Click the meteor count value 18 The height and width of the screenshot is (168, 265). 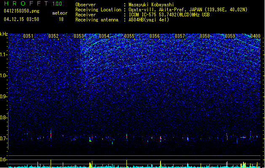61,19
